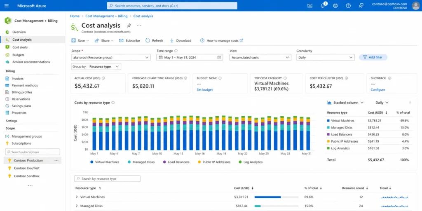Open info icon beside Cost Per Cluster

[x=346, y=78]
